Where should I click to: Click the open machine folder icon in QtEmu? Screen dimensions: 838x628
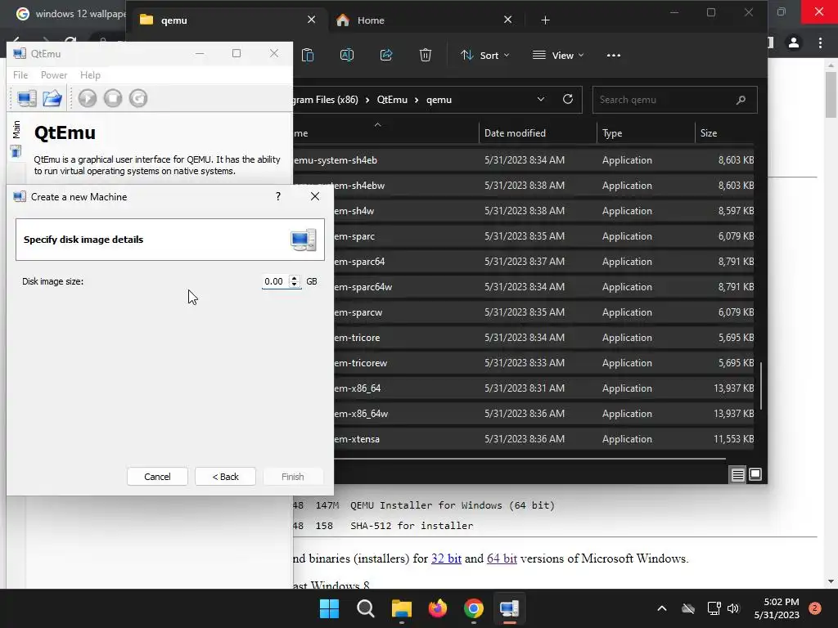point(52,98)
